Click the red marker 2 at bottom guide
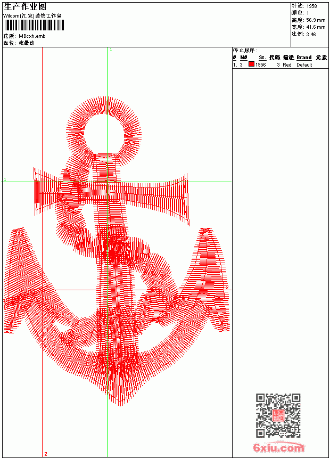This screenshot has height=458, width=330. 46,454
